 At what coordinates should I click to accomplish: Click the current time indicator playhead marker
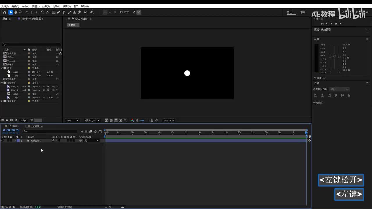coord(306,133)
